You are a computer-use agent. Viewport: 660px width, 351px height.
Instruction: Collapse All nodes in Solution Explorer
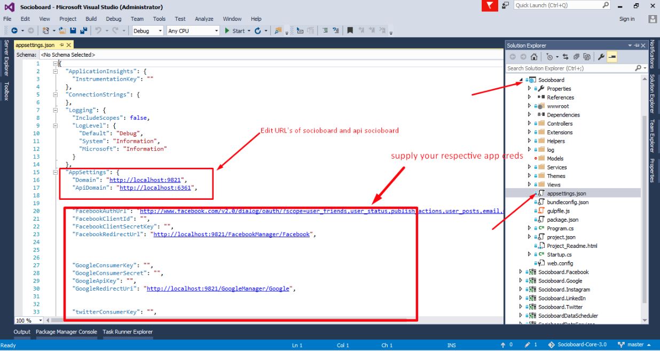point(576,57)
